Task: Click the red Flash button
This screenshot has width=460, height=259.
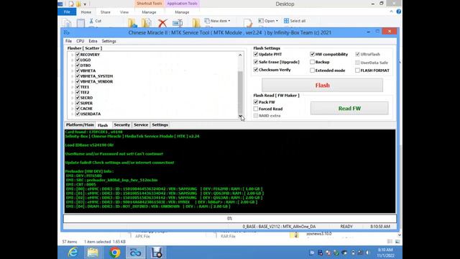Action: pyautogui.click(x=322, y=85)
